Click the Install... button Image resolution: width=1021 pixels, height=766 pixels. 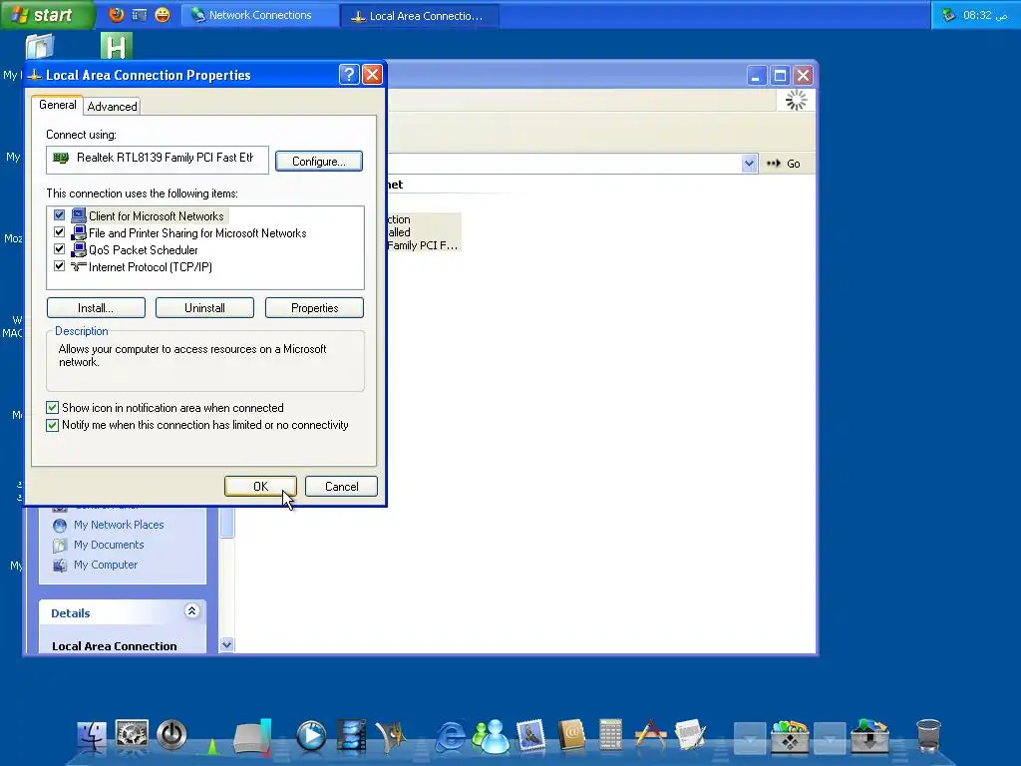pyautogui.click(x=96, y=308)
